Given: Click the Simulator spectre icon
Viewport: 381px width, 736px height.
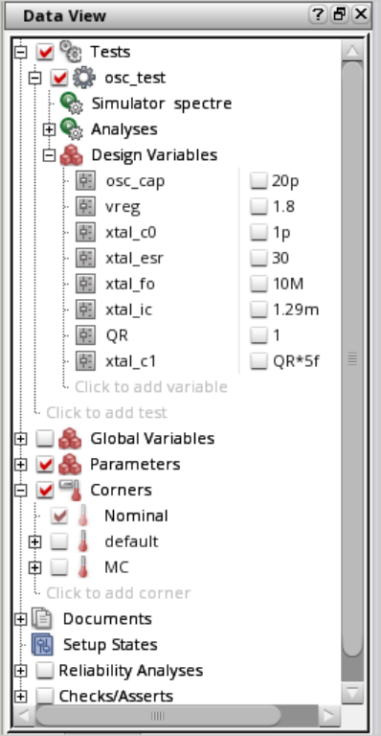Looking at the screenshot, I should [72, 103].
